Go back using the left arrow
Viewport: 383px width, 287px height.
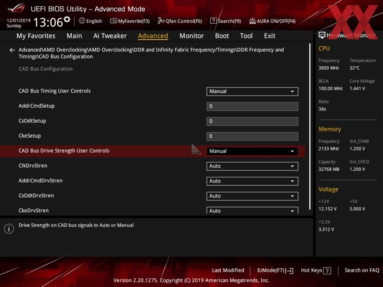(x=12, y=50)
